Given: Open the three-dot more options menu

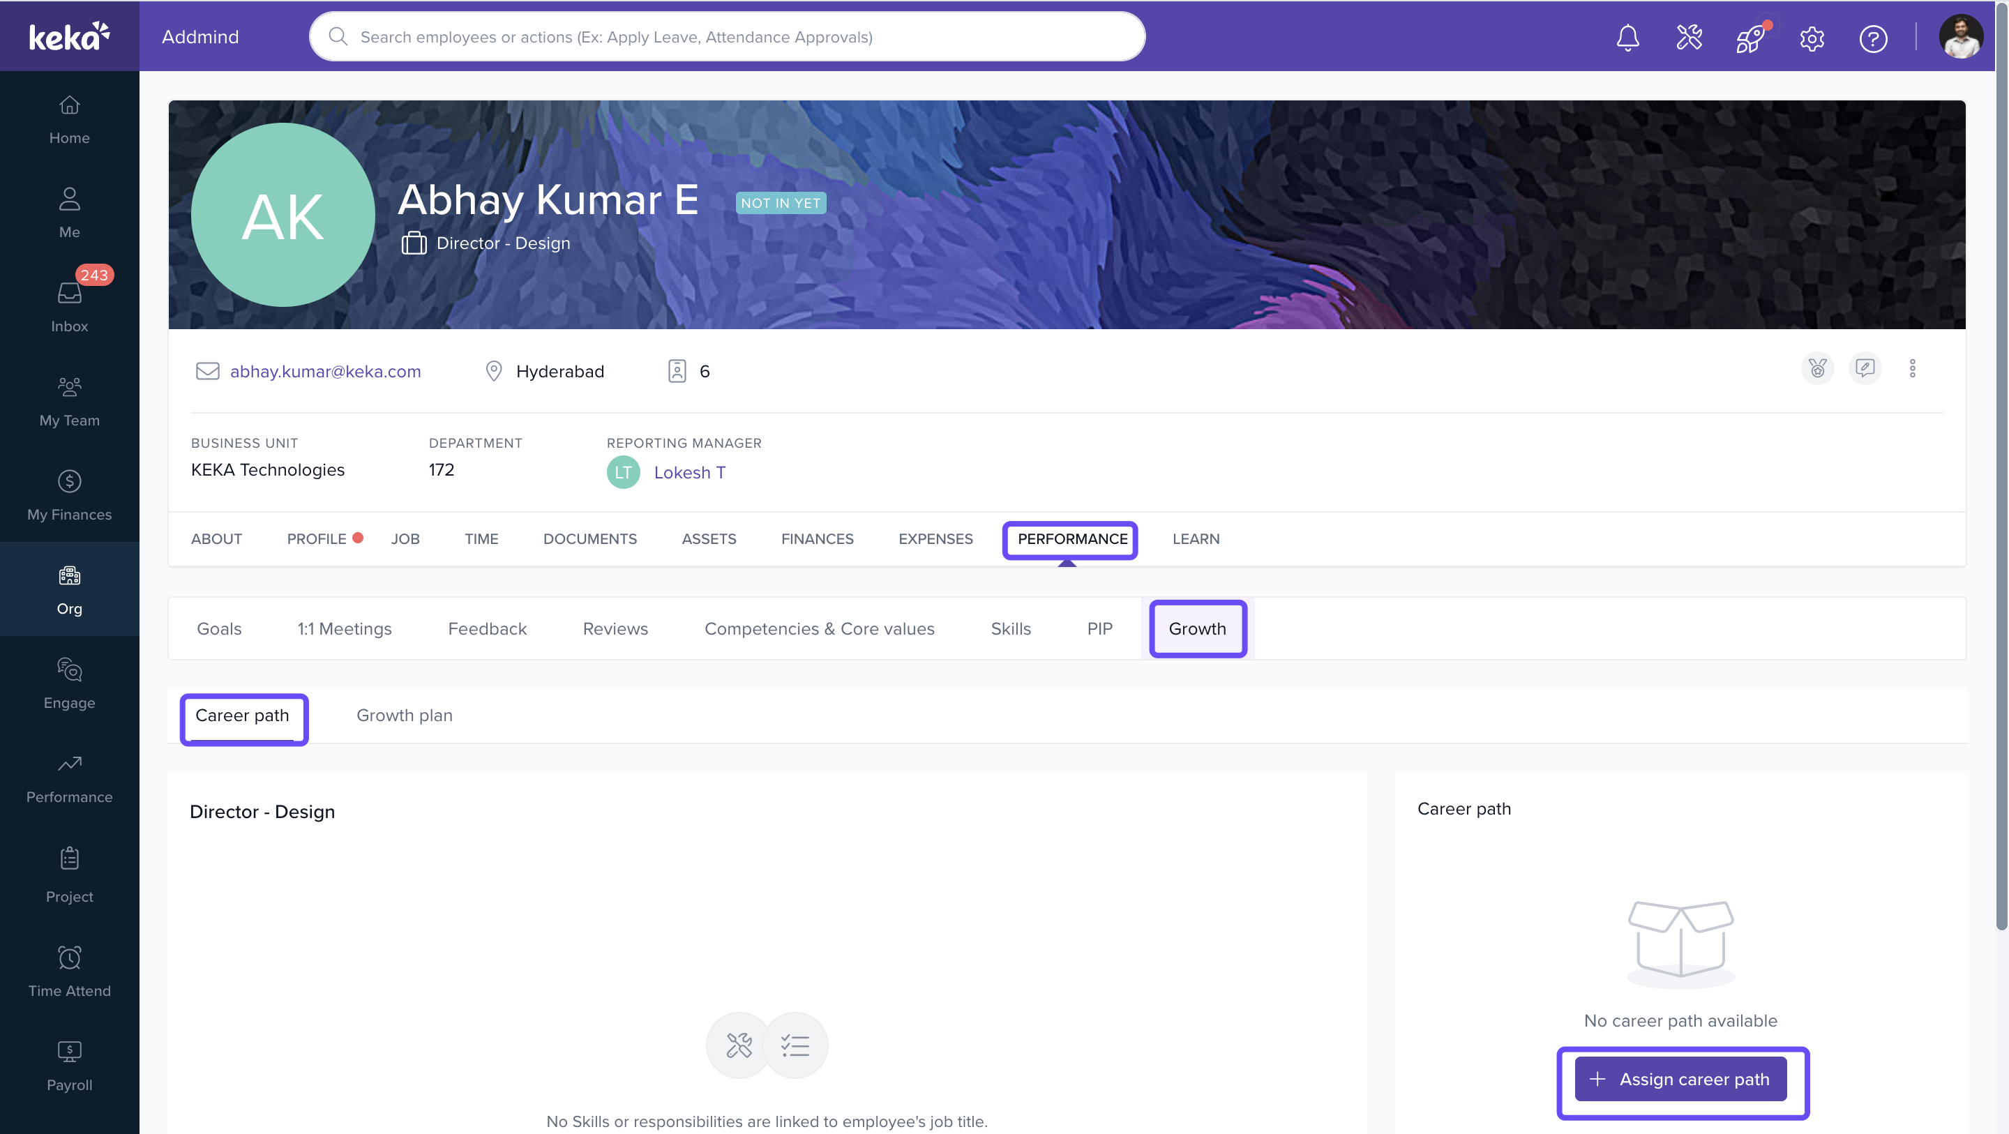Looking at the screenshot, I should 1912,368.
